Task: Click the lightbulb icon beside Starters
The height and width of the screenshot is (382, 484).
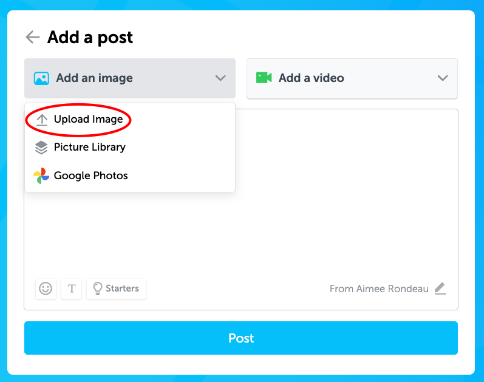Action: (98, 288)
